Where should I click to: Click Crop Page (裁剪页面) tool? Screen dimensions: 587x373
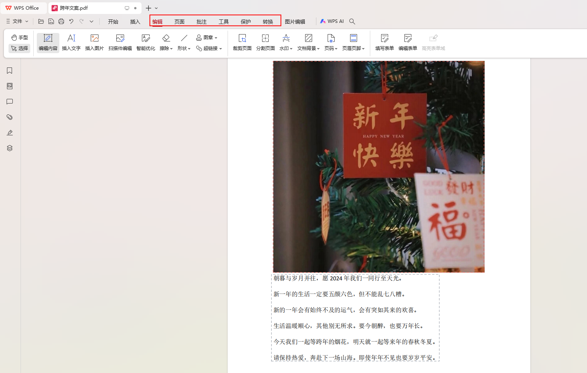click(x=242, y=43)
